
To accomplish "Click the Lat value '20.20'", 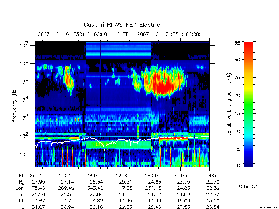I will (x=38, y=195).
